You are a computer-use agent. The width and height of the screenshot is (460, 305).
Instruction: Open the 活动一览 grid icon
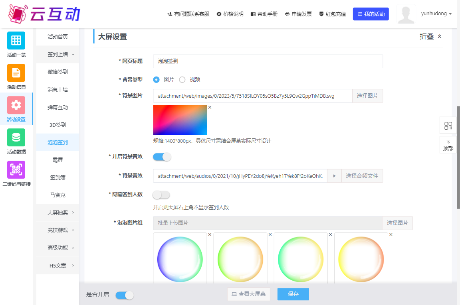coord(16,40)
